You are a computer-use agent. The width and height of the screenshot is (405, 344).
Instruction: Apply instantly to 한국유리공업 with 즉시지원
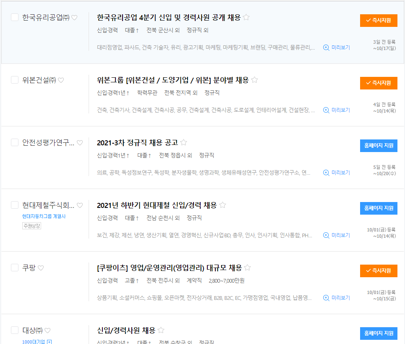click(x=379, y=21)
